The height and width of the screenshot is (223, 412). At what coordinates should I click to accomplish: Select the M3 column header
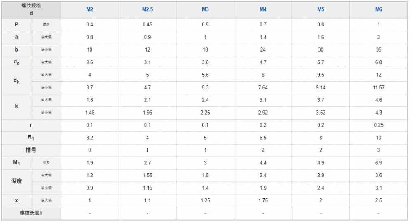[x=205, y=9]
